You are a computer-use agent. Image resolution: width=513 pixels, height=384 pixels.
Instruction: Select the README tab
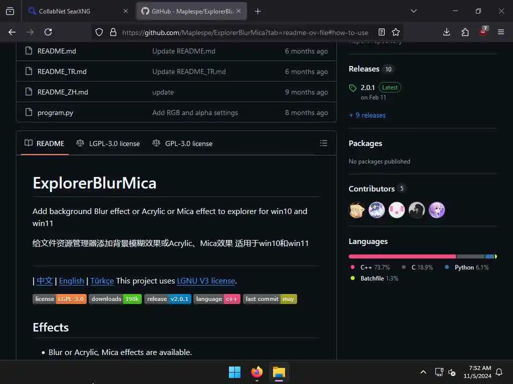[45, 143]
